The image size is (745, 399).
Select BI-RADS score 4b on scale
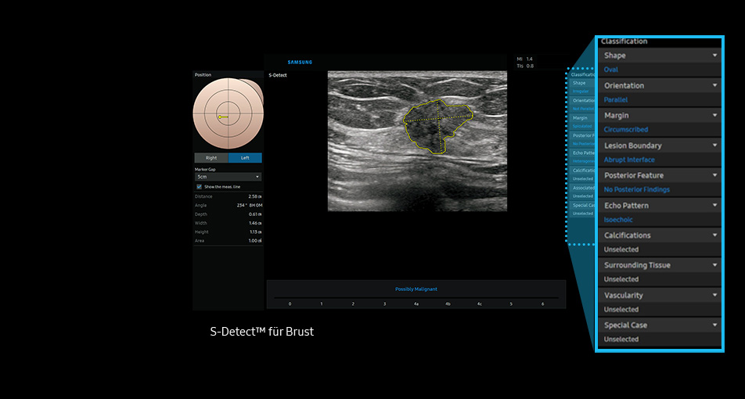point(448,304)
